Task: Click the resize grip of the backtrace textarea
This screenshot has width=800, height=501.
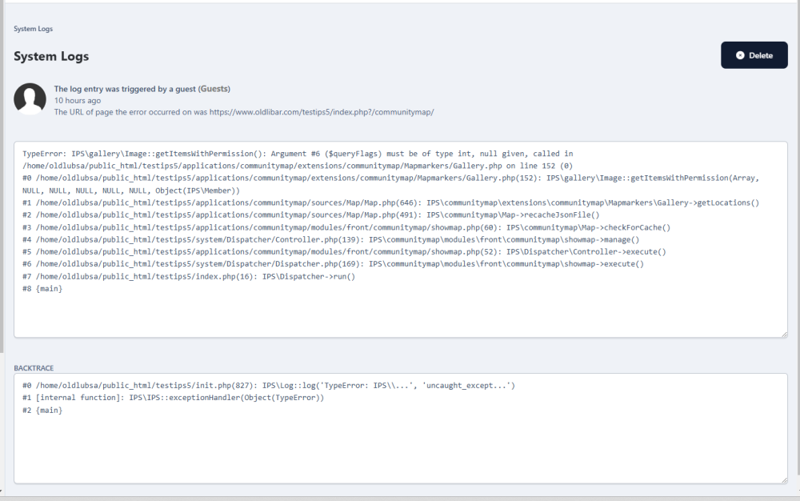Action: (x=784, y=480)
